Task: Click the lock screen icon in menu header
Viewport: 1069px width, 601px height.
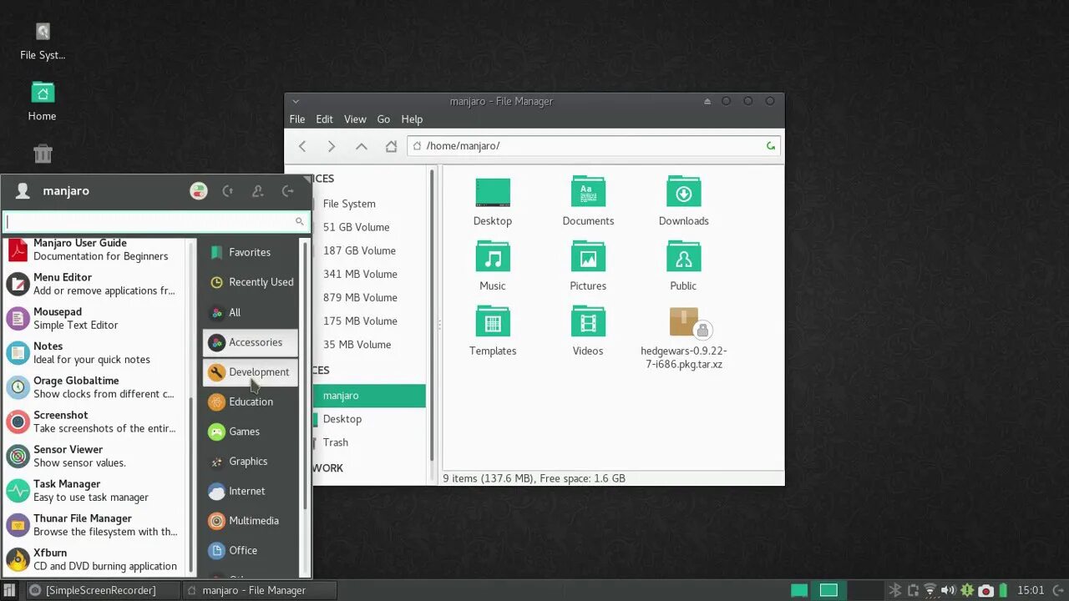Action: [x=228, y=191]
